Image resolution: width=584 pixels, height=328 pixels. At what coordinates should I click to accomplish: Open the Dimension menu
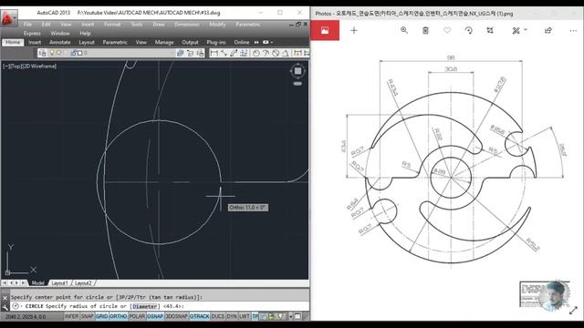[187, 25]
